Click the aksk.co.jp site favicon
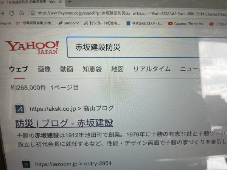Screen dimensions: 227x170 pos(20,109)
